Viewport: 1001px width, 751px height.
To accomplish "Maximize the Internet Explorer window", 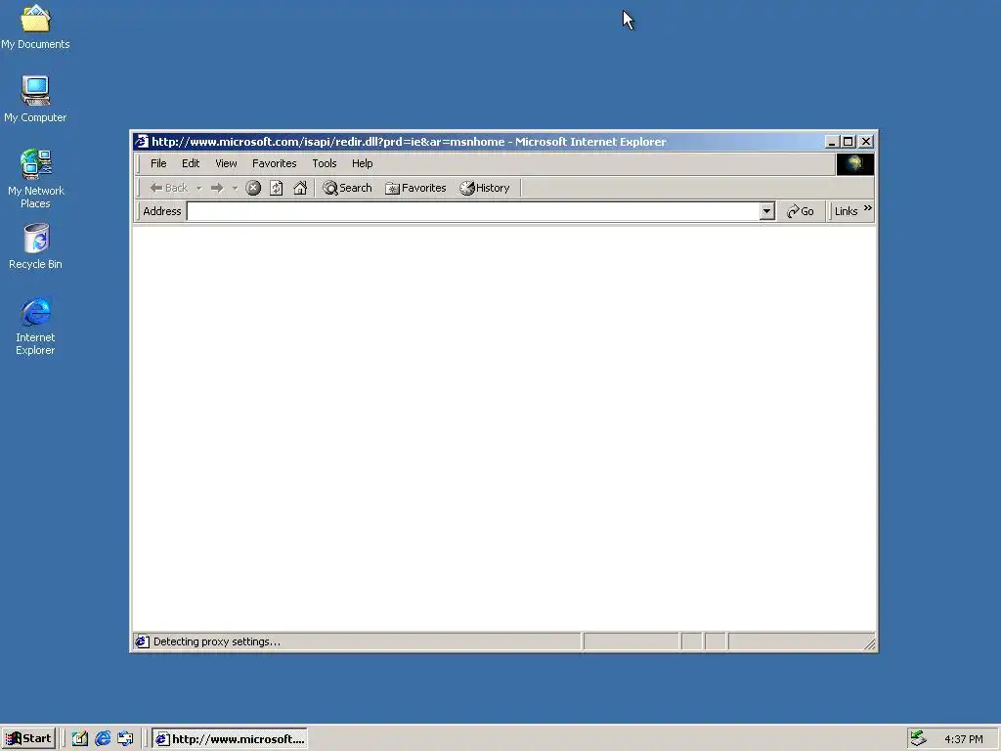I will coord(848,142).
